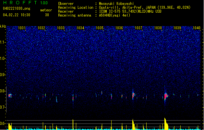Click the observer name Masayuki Kobayashi
The image size is (204, 130).
coord(116,4)
